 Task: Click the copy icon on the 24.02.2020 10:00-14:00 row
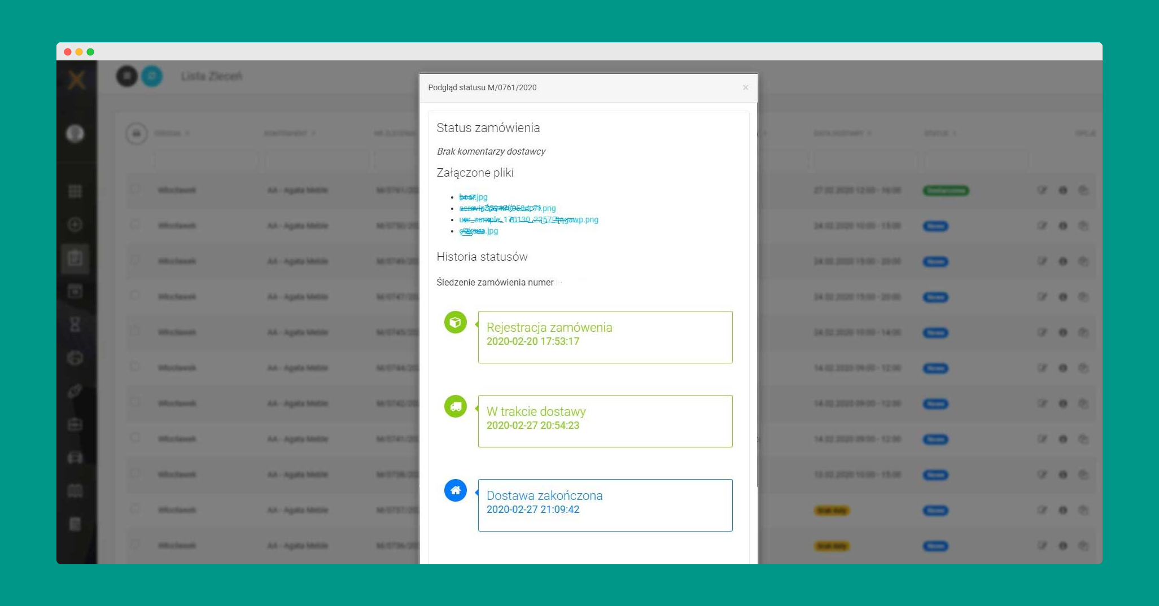click(x=1083, y=333)
